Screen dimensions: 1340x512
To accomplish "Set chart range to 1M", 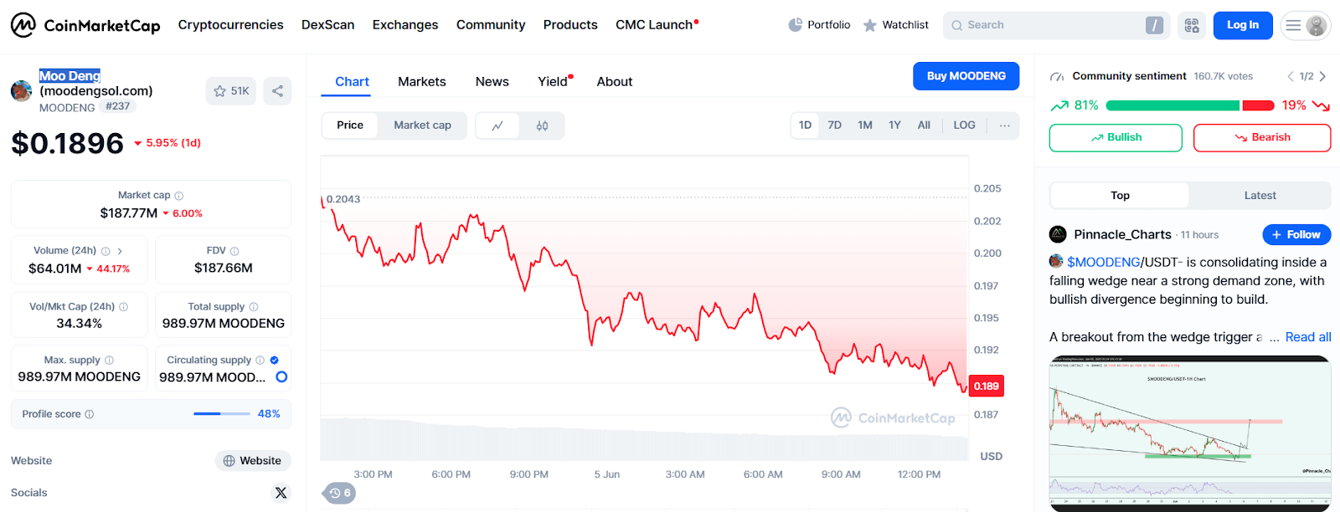I will coord(865,125).
